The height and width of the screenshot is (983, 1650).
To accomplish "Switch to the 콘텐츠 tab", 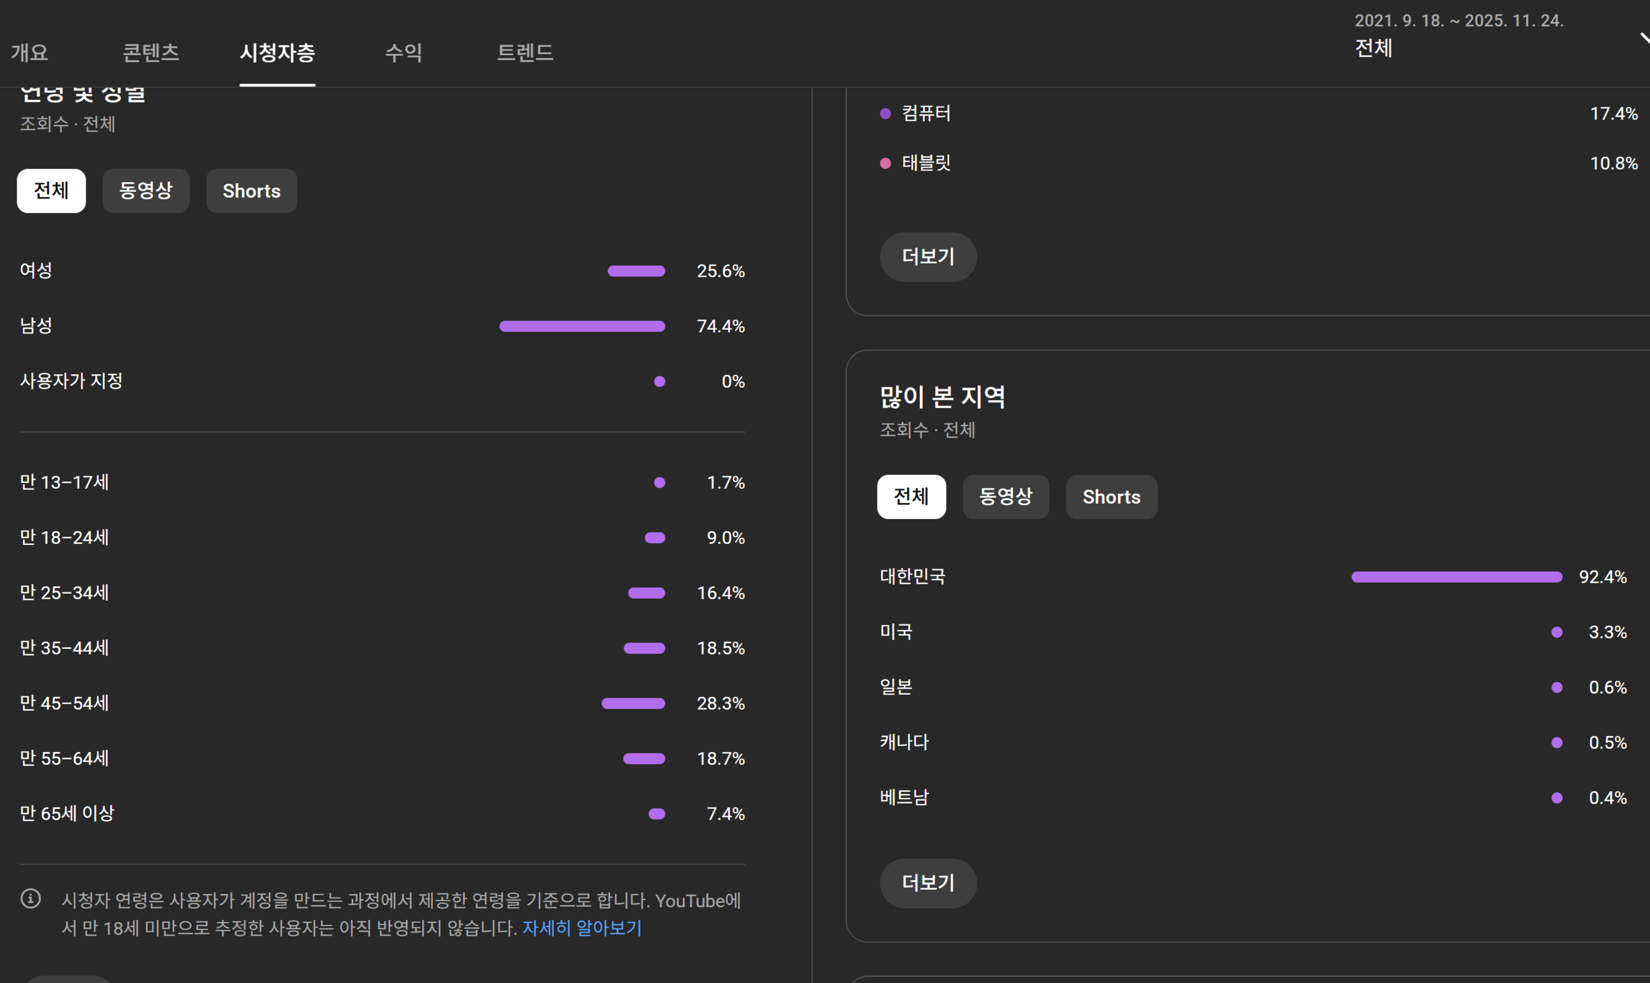I will tap(151, 52).
